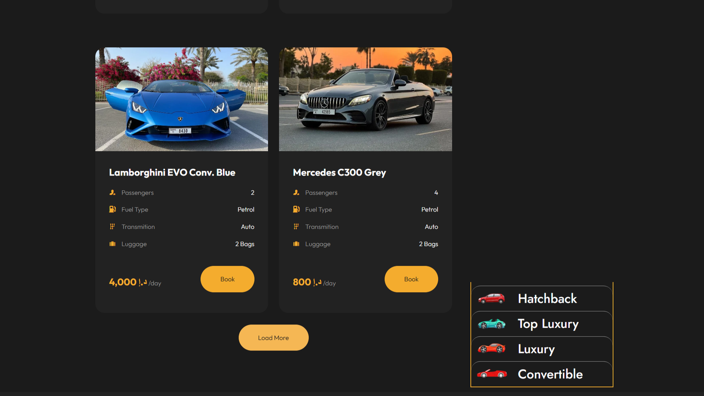Click Mercedes card's Fuel Type pump icon
This screenshot has height=396, width=704.
296,209
